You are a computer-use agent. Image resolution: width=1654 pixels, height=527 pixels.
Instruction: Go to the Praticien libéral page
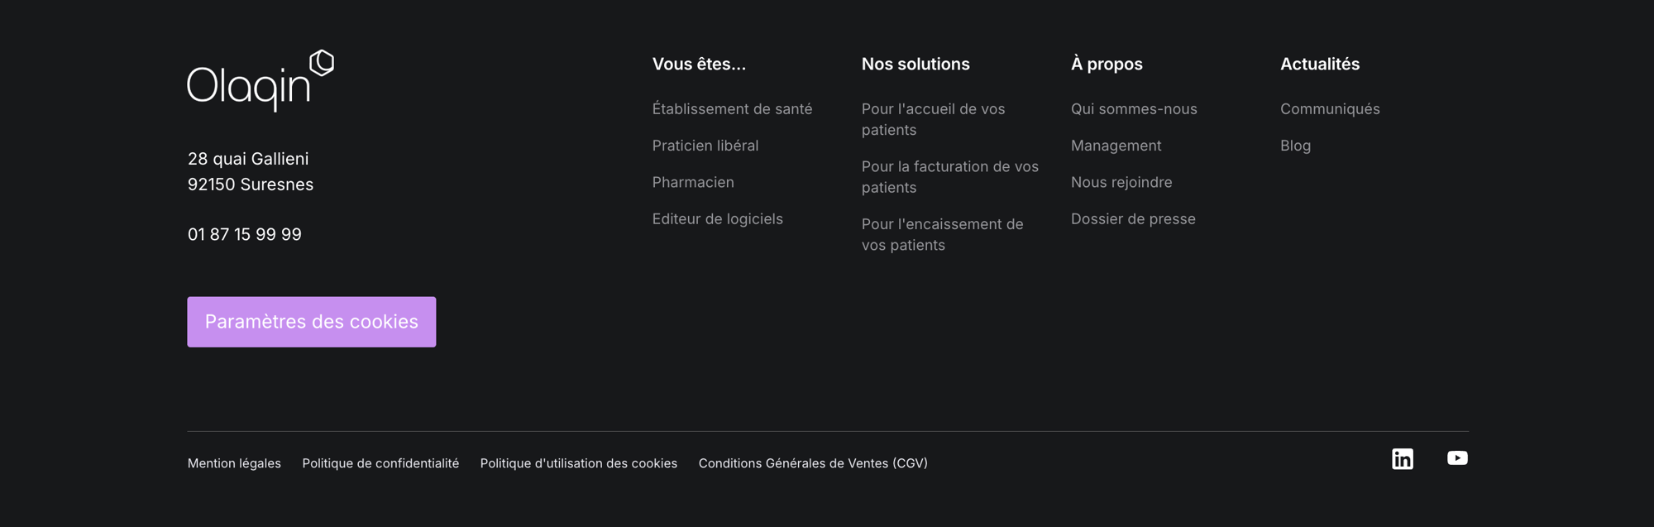[x=705, y=146]
